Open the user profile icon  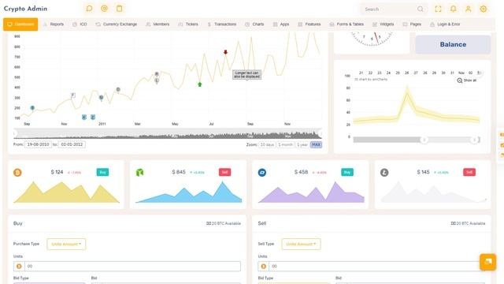click(469, 9)
